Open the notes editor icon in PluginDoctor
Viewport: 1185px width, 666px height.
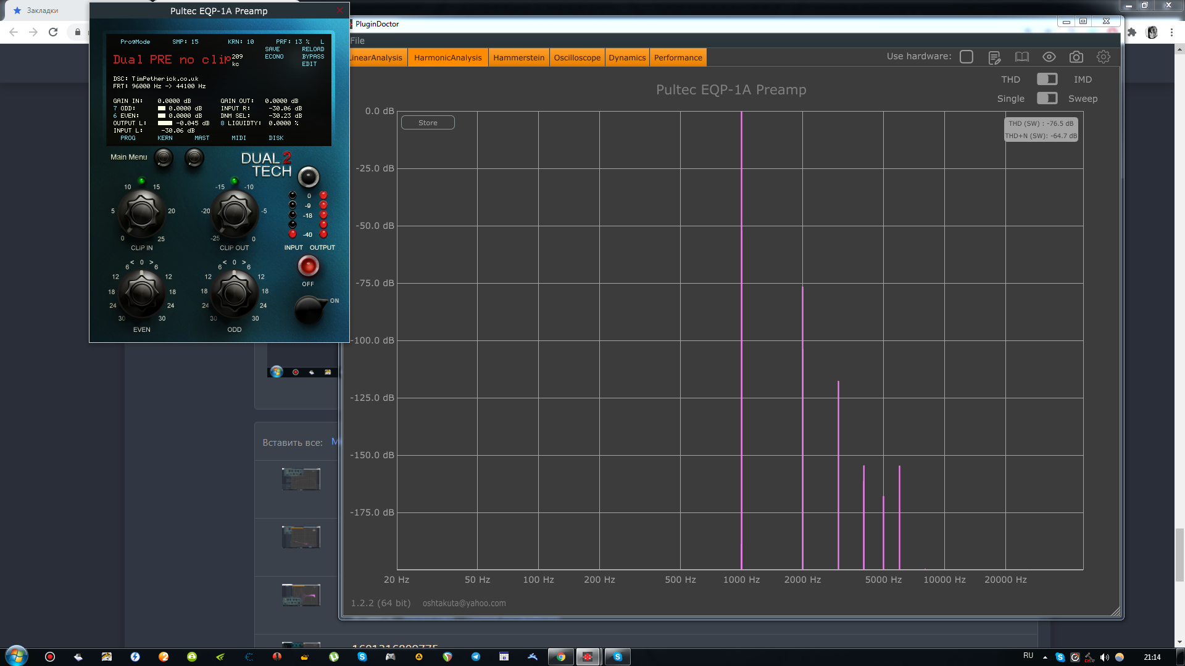[994, 57]
